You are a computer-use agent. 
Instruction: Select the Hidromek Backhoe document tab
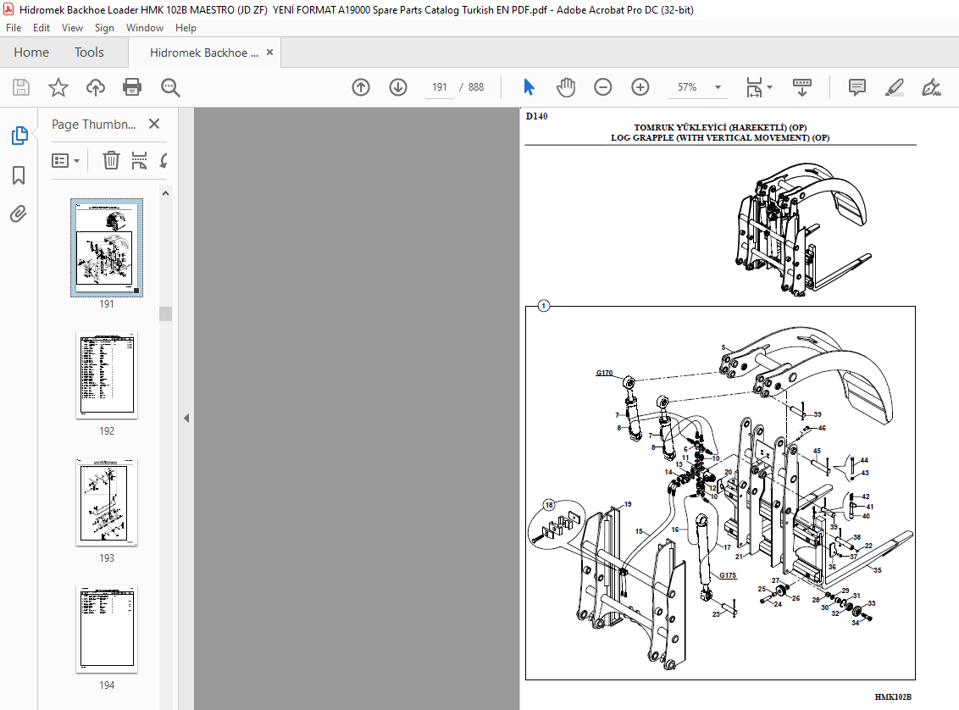[x=203, y=53]
